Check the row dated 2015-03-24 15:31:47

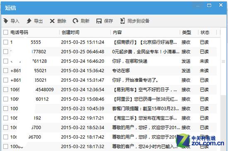[6, 80]
